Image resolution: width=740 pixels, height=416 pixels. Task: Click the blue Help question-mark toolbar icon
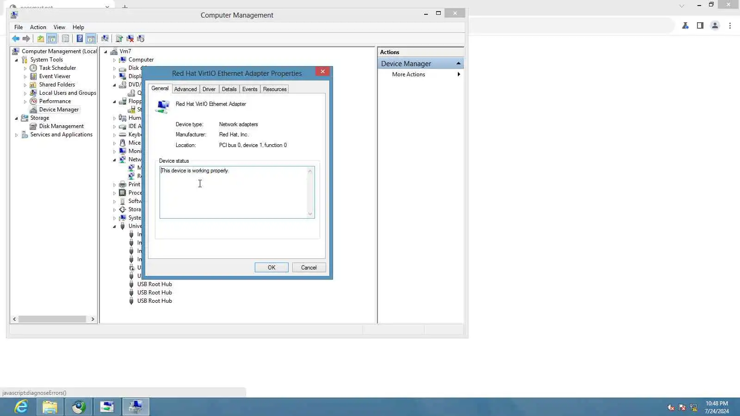[x=80, y=38]
